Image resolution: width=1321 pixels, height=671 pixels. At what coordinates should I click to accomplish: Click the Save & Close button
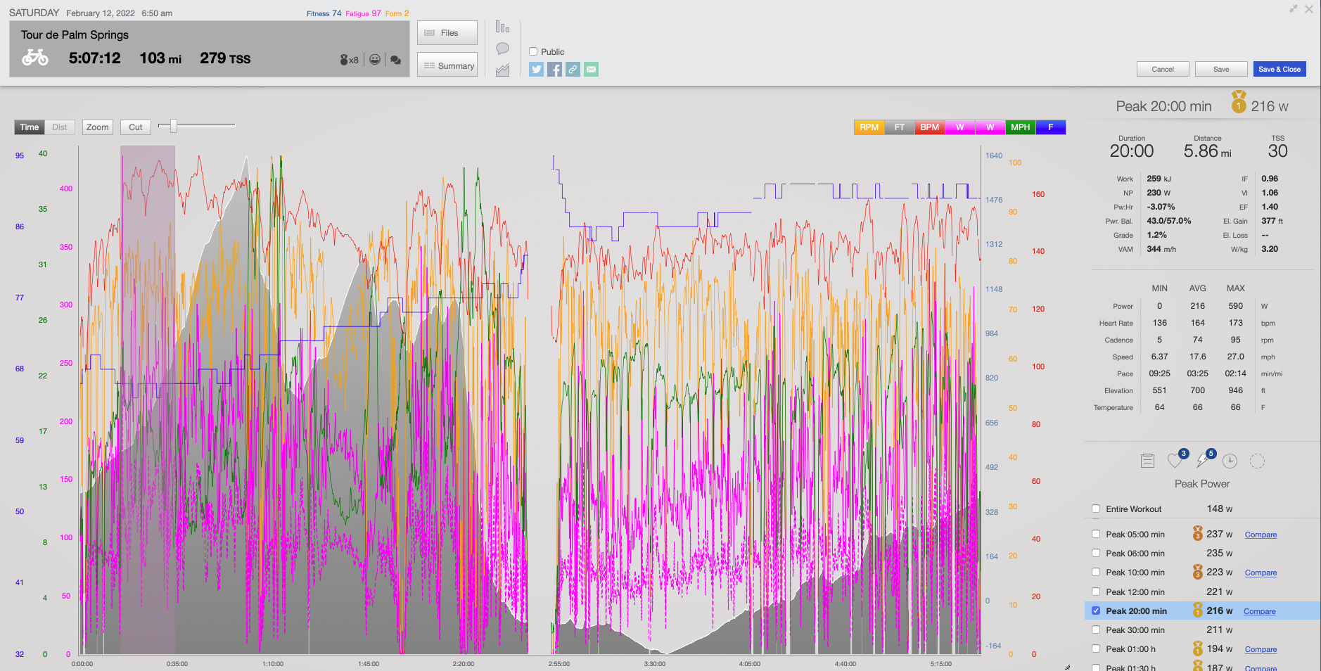[1279, 69]
